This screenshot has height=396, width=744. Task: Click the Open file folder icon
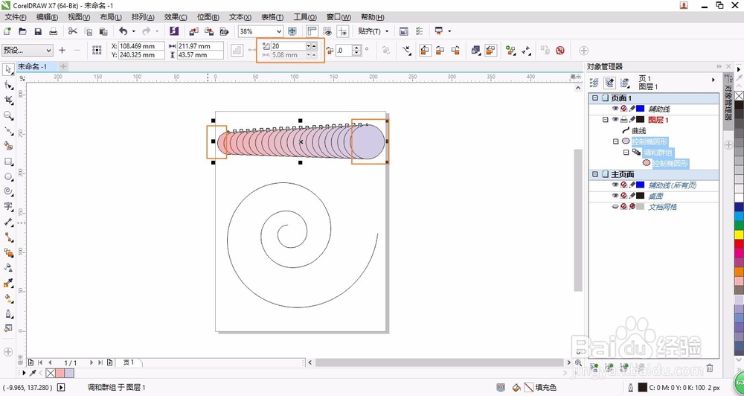click(22, 31)
